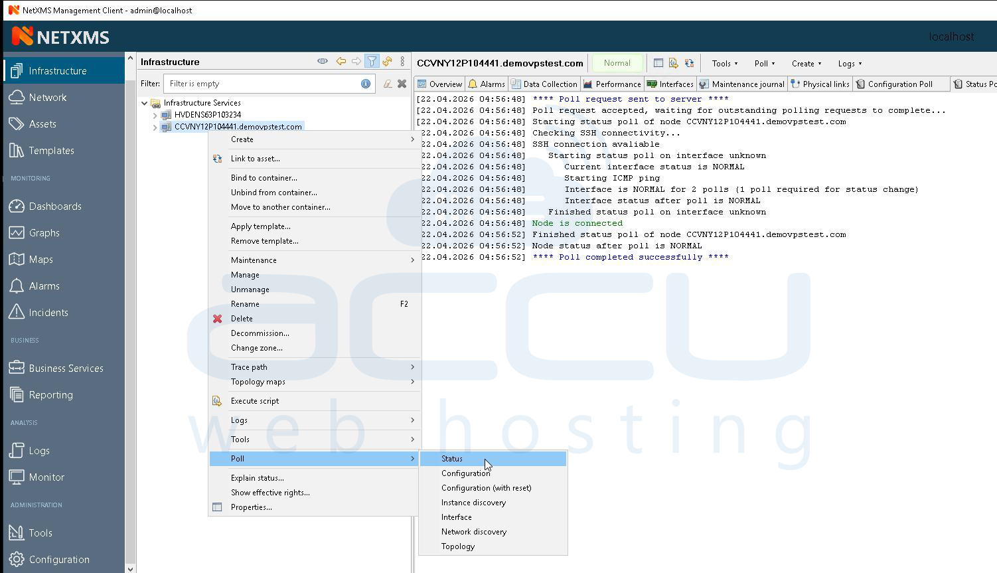Select Explain status... menu entry
The height and width of the screenshot is (573, 997).
pyautogui.click(x=314, y=478)
